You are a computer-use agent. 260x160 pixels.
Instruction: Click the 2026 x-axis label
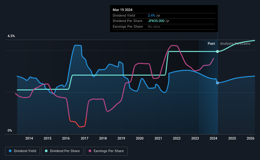[250, 138]
